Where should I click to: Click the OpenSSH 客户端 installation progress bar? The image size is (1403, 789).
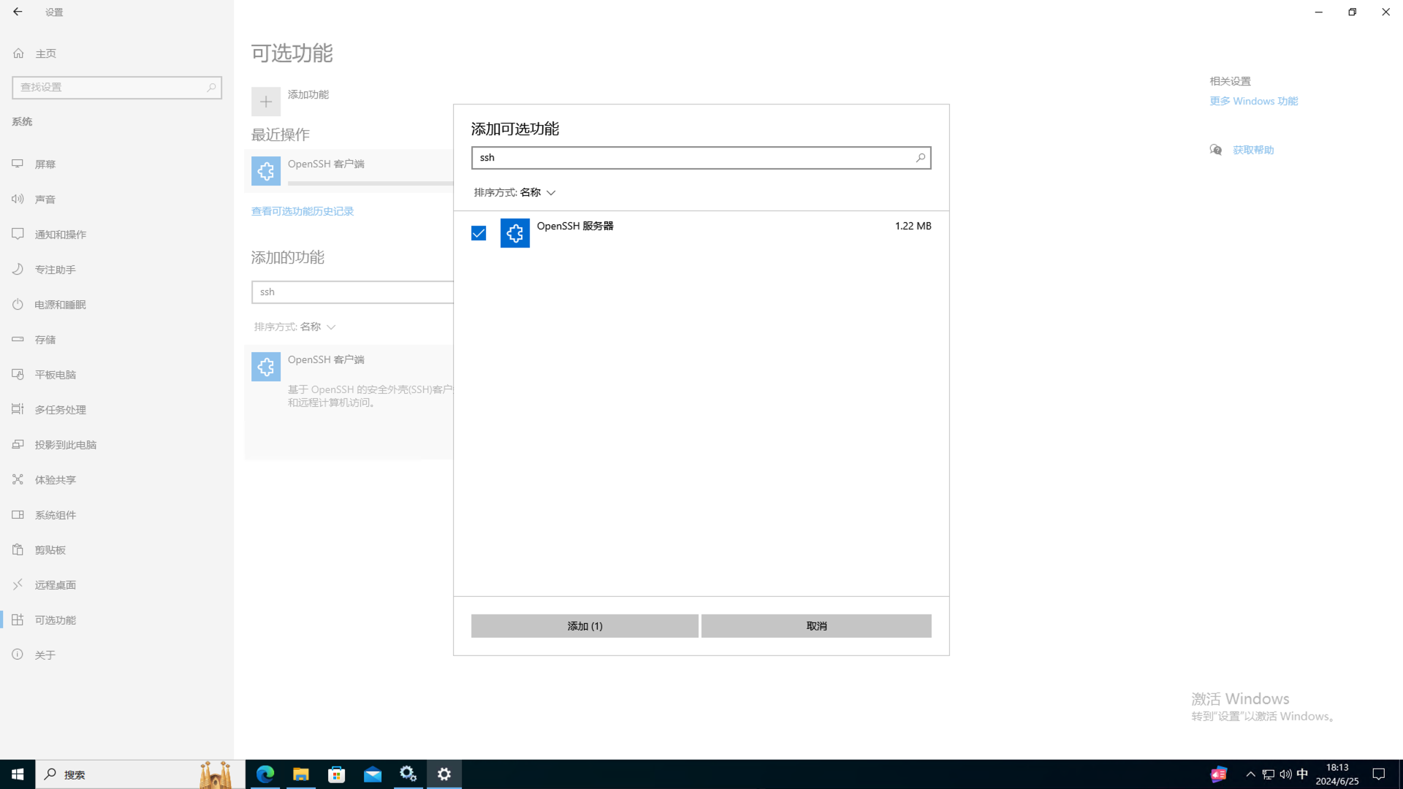point(370,183)
